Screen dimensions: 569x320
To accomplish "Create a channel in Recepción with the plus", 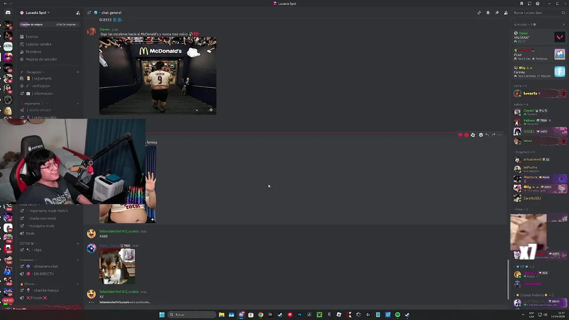I will 78,72.
